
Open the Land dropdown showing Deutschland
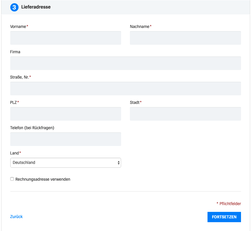pos(66,163)
